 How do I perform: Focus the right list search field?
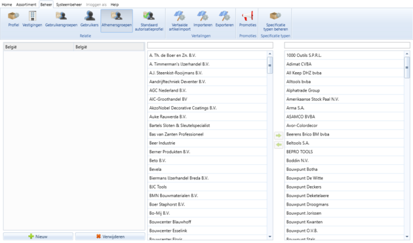click(347, 45)
